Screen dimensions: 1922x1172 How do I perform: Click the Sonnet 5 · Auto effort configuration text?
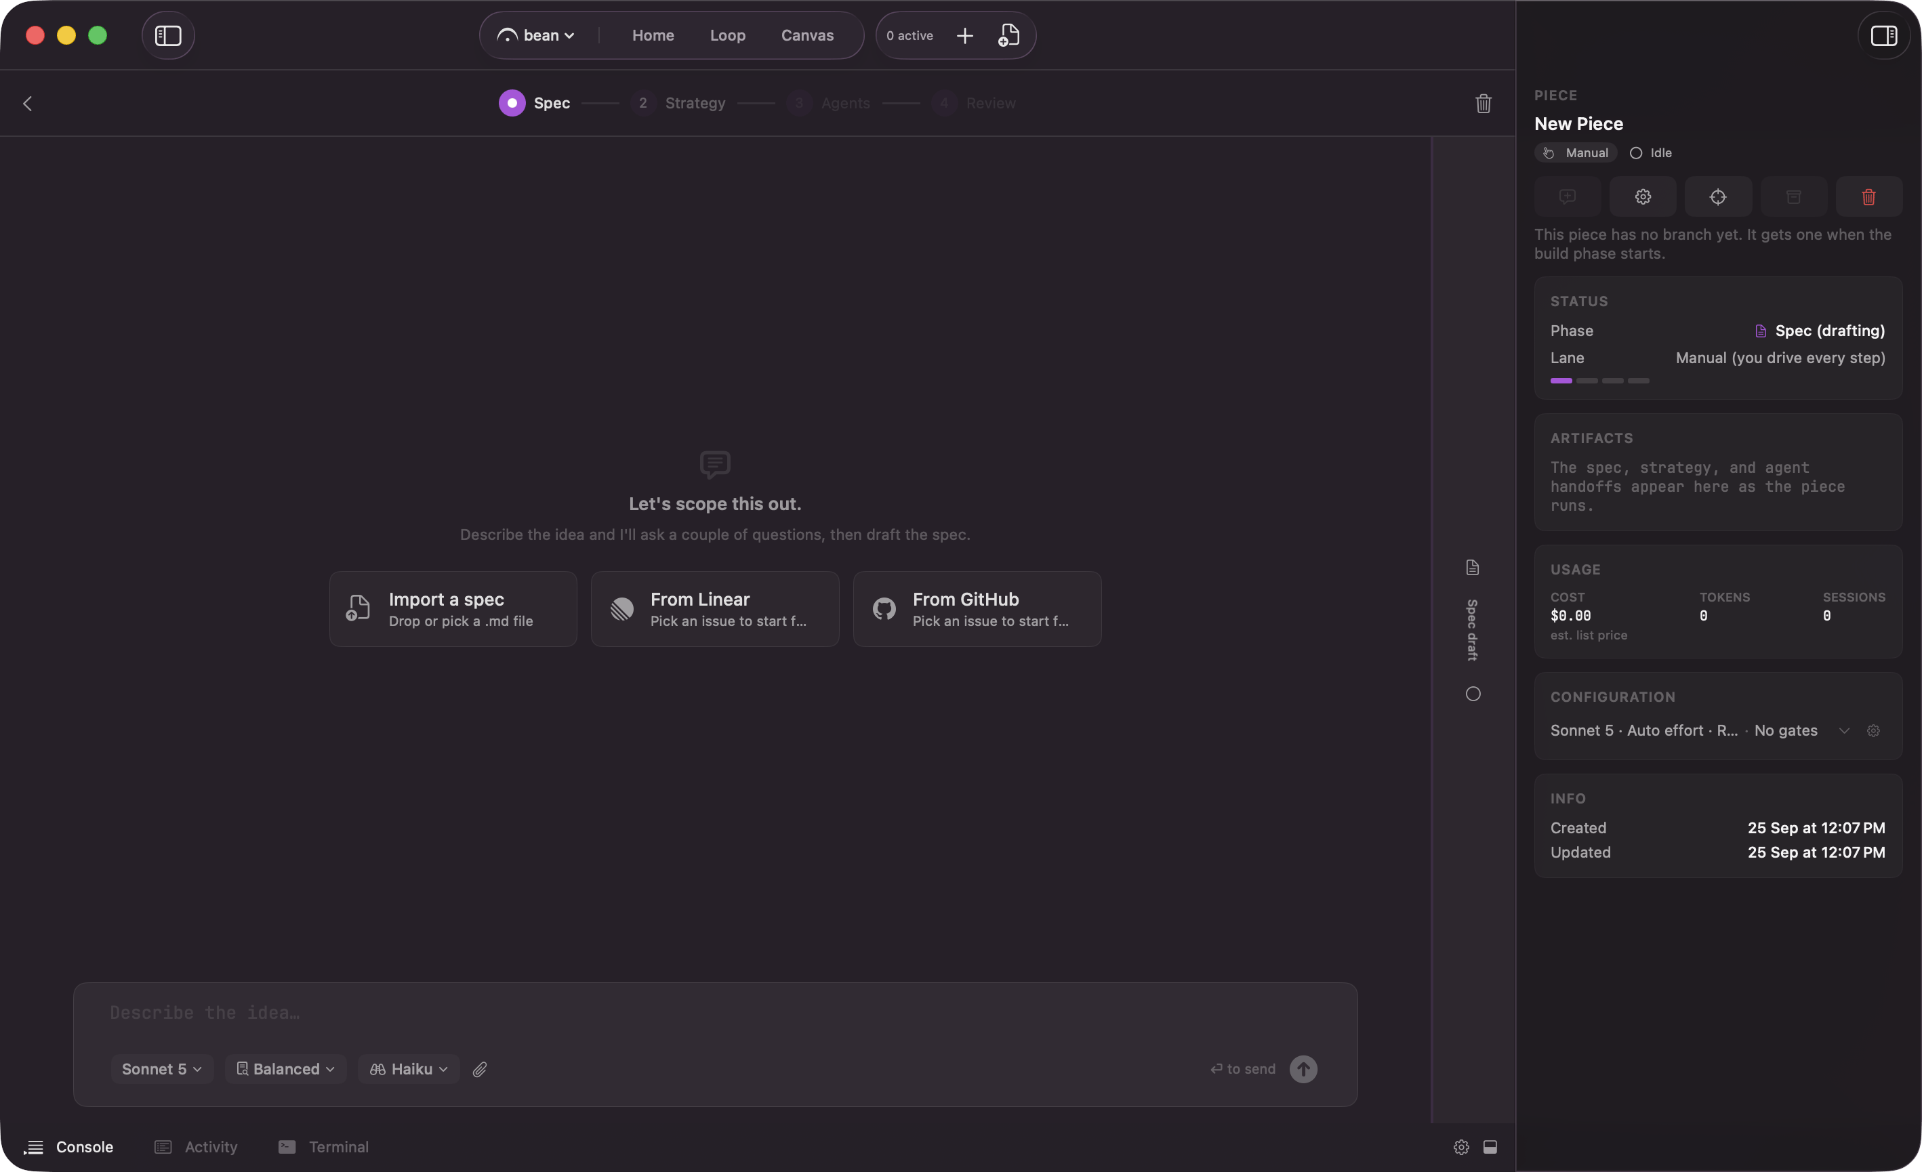[x=1643, y=731]
